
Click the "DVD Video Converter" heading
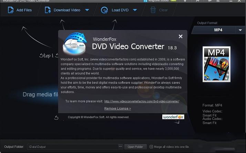pos(128,47)
